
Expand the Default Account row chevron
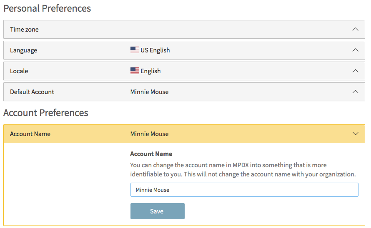click(x=355, y=92)
